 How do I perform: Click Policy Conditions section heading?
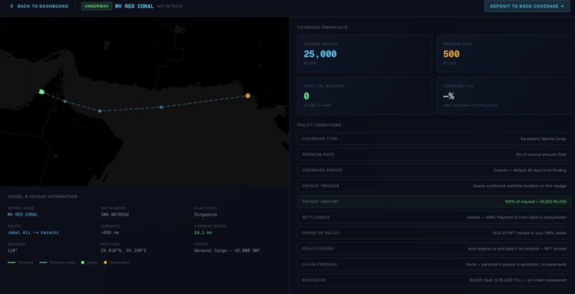point(319,125)
